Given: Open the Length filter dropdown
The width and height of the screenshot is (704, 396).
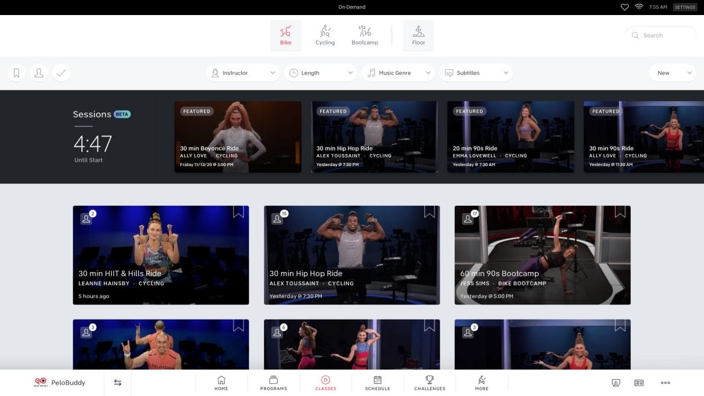Looking at the screenshot, I should click(x=321, y=73).
